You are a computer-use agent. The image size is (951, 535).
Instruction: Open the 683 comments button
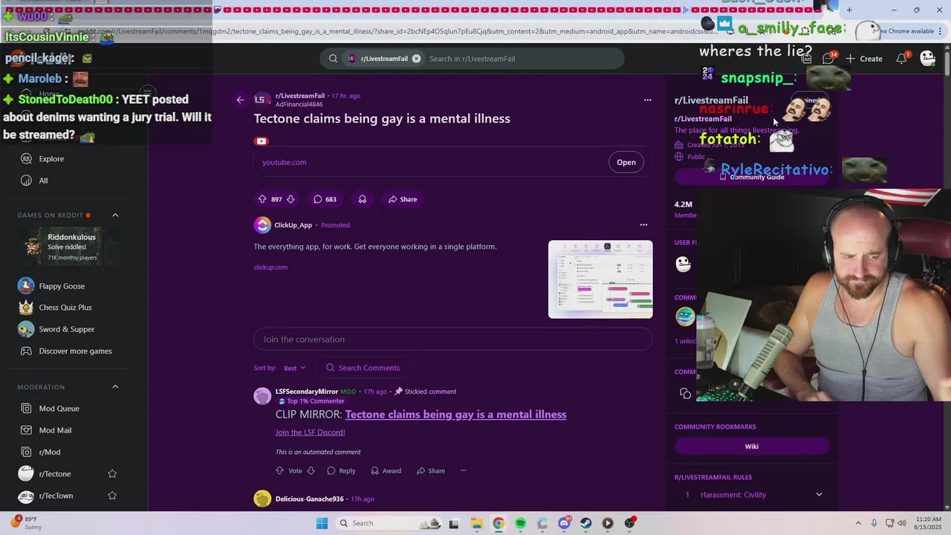click(325, 199)
